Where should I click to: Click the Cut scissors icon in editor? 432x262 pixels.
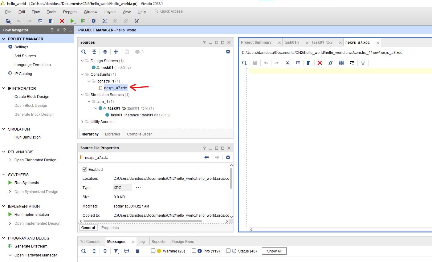pyautogui.click(x=287, y=63)
